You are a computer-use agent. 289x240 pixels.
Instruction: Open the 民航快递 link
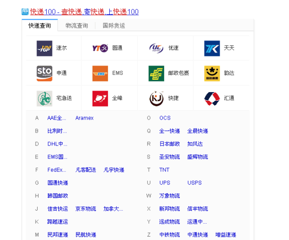click(x=86, y=235)
